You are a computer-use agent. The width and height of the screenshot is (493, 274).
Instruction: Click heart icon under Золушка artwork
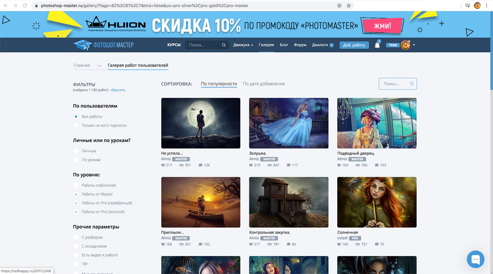click(251, 165)
